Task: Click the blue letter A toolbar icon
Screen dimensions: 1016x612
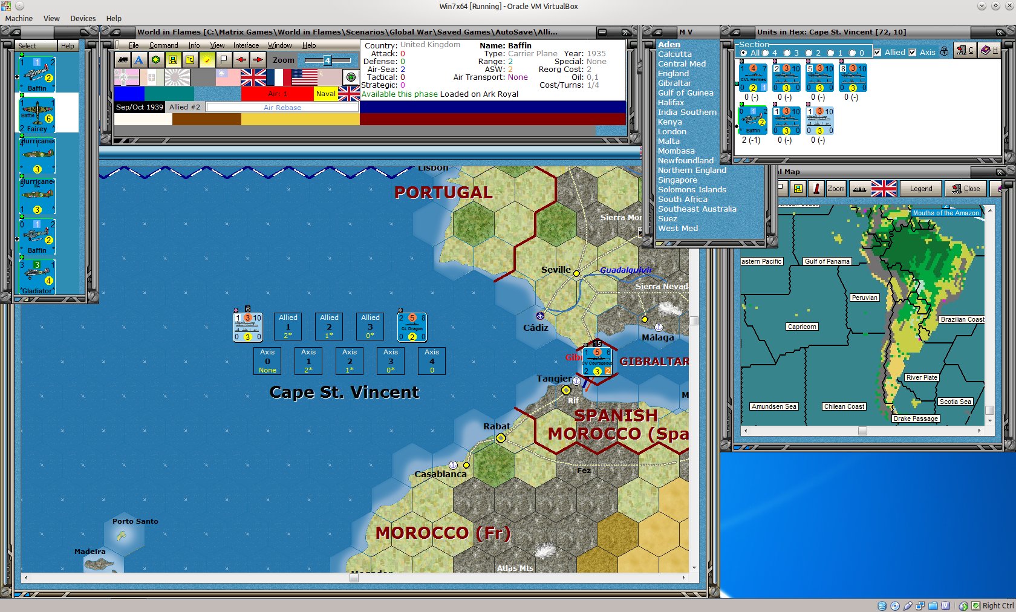Action: click(x=139, y=60)
